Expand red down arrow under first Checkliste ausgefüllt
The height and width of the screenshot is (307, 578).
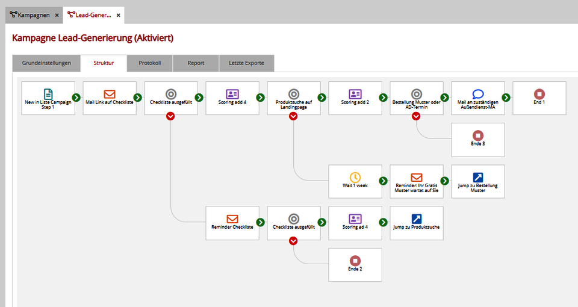(x=171, y=116)
